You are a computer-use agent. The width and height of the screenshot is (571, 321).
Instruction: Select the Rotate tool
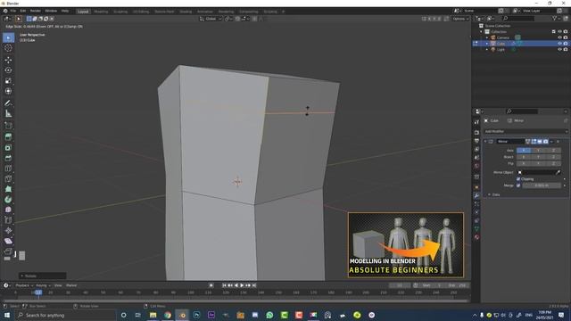pos(8,70)
